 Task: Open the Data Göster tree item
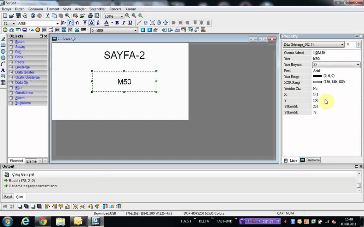click(x=25, y=72)
